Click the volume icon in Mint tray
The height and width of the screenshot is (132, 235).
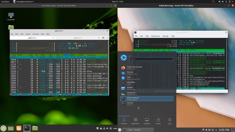[x=107, y=128]
